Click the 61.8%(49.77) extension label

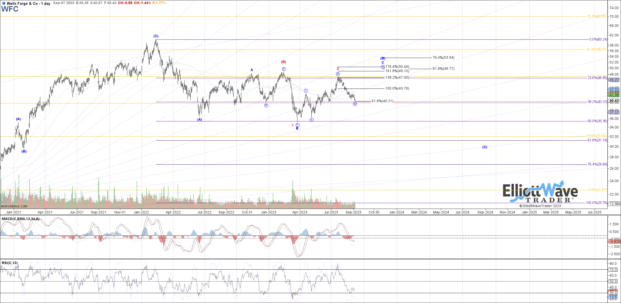(444, 69)
